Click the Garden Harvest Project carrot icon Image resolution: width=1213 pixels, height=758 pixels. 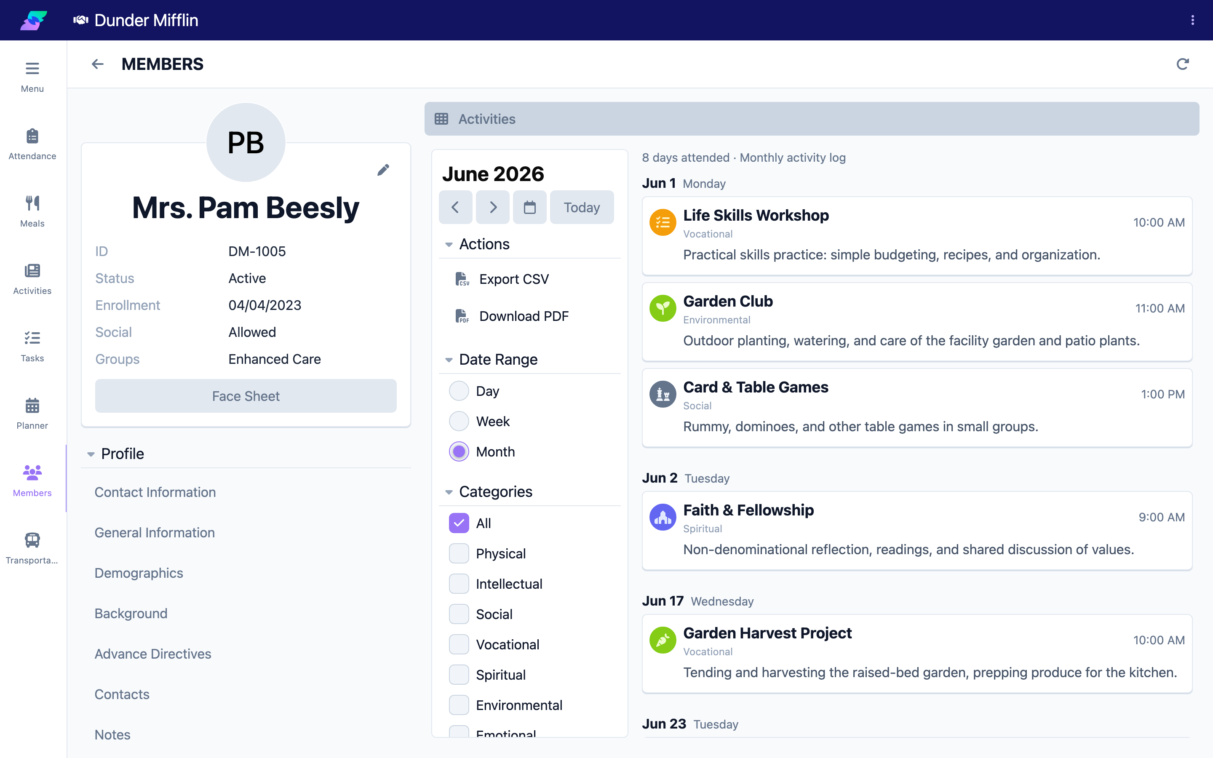pos(663,640)
